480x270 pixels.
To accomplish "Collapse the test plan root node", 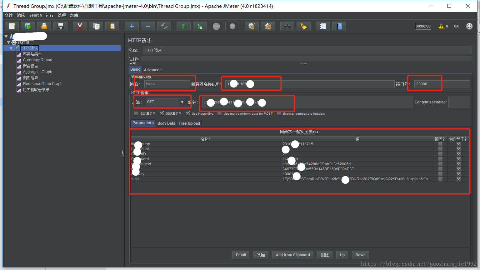I will tap(6, 36).
